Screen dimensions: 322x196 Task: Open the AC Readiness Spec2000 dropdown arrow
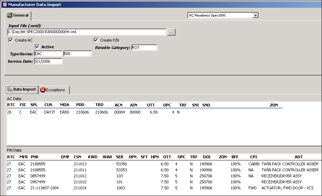pos(256,16)
